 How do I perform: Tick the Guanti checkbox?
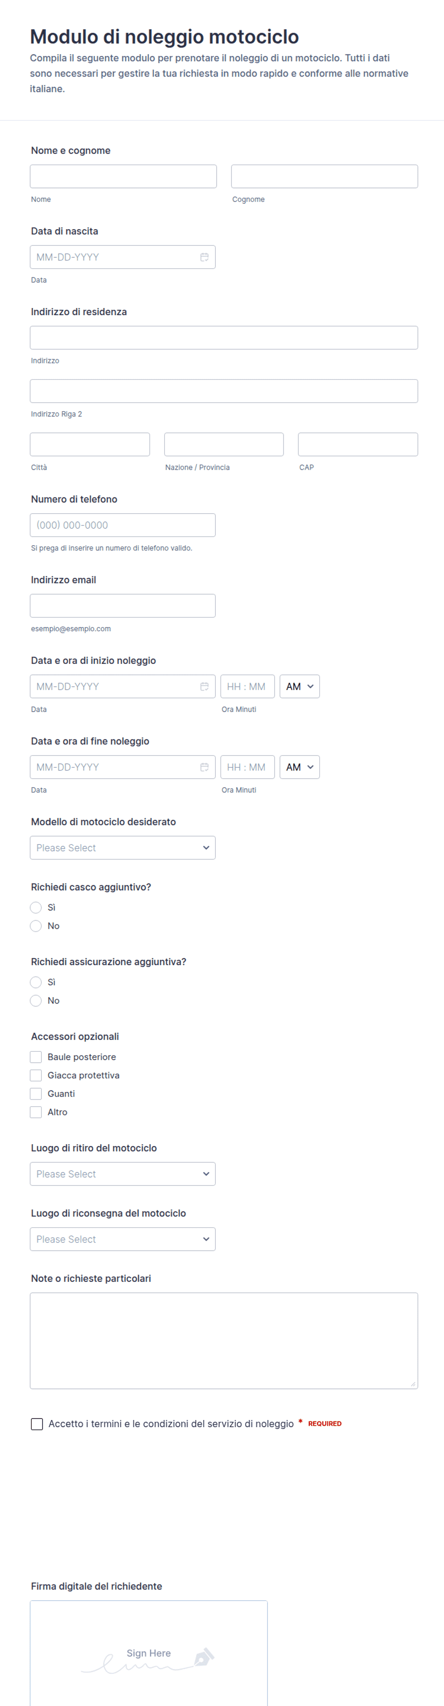coord(36,1094)
